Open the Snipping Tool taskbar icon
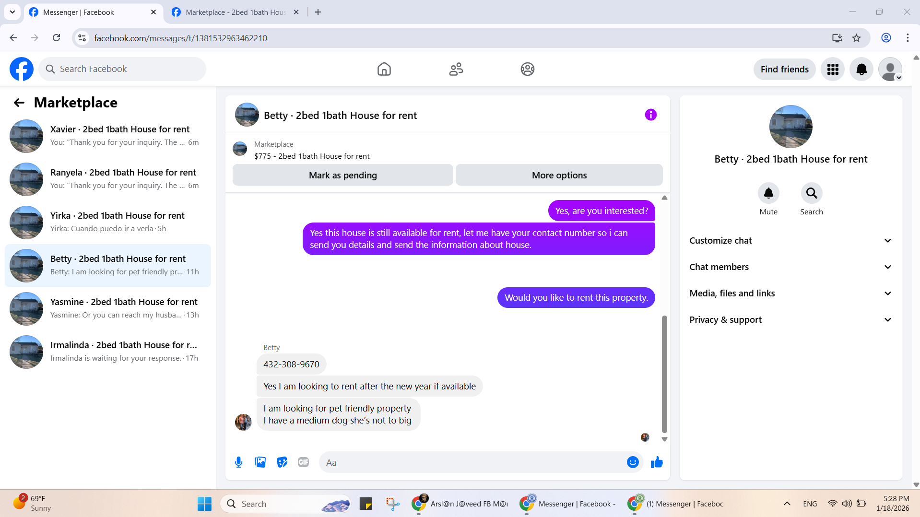This screenshot has height=517, width=920. point(392,504)
